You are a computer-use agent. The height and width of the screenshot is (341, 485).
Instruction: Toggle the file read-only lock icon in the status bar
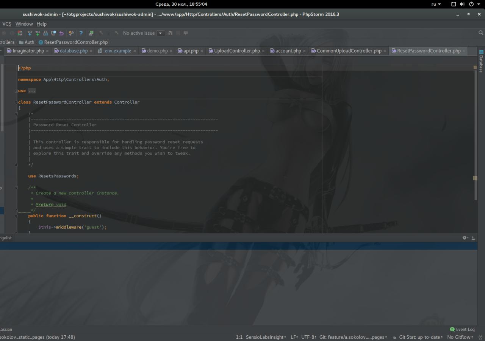394,337
